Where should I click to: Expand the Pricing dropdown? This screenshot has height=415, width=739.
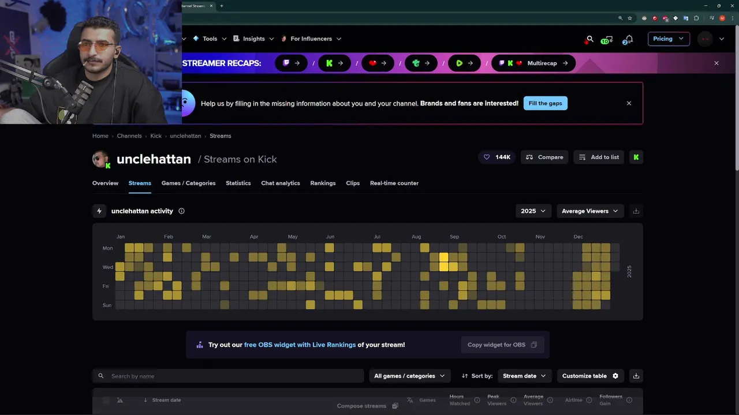tap(669, 39)
